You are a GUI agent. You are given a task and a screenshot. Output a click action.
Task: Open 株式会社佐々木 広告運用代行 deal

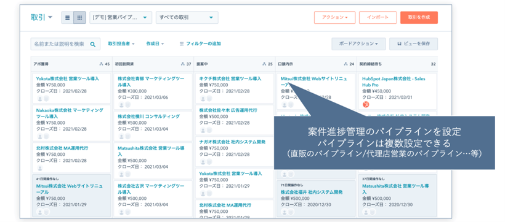[228, 110]
